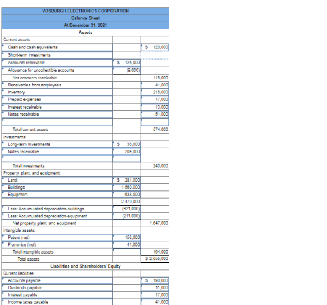Image resolution: width=327 pixels, height=305 pixels.
Task: Select the empty short-term investments amount cell
Action: click(155, 55)
